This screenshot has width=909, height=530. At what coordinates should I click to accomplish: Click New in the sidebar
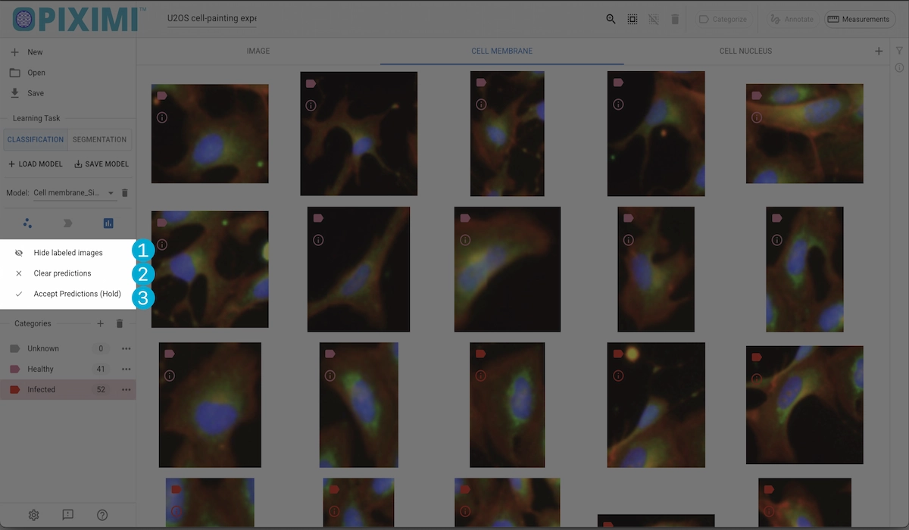click(x=67, y=52)
